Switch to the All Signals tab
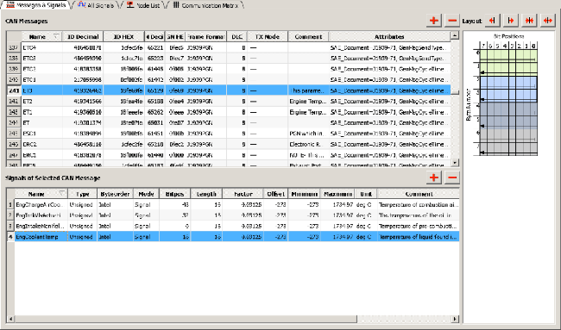The width and height of the screenshot is (561, 330). click(x=96, y=5)
